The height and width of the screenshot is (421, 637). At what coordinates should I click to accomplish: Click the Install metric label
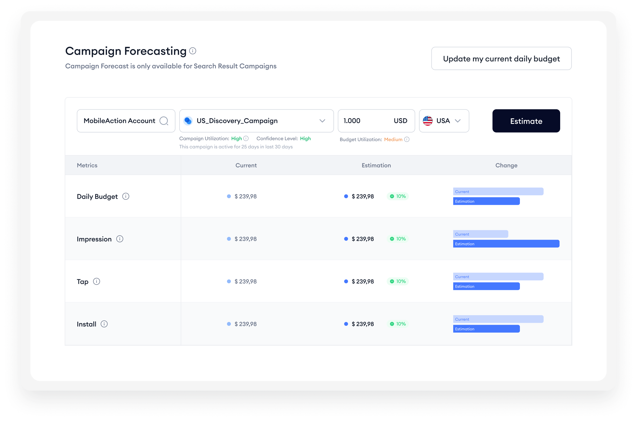click(86, 324)
